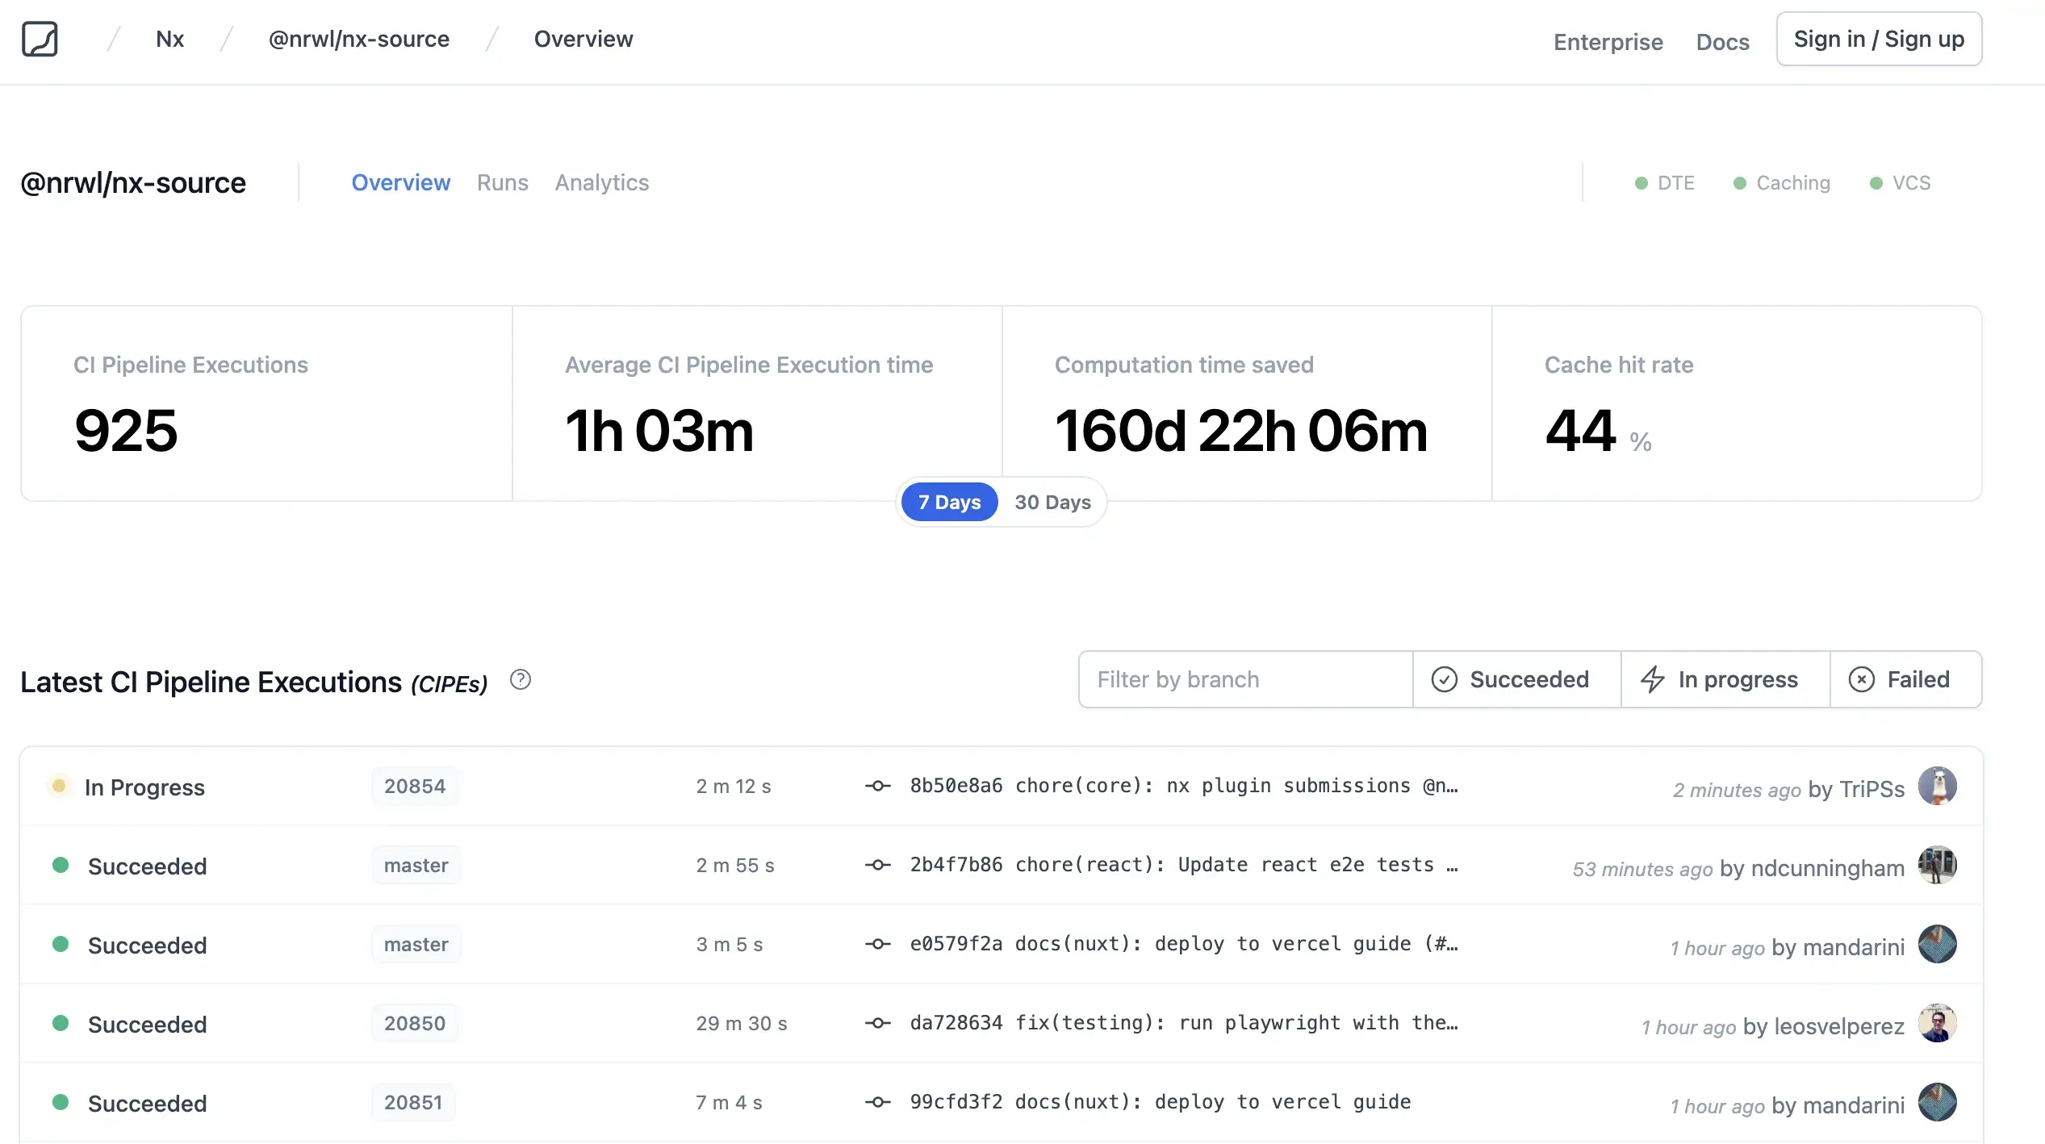Click the Filter by branch field

point(1245,679)
